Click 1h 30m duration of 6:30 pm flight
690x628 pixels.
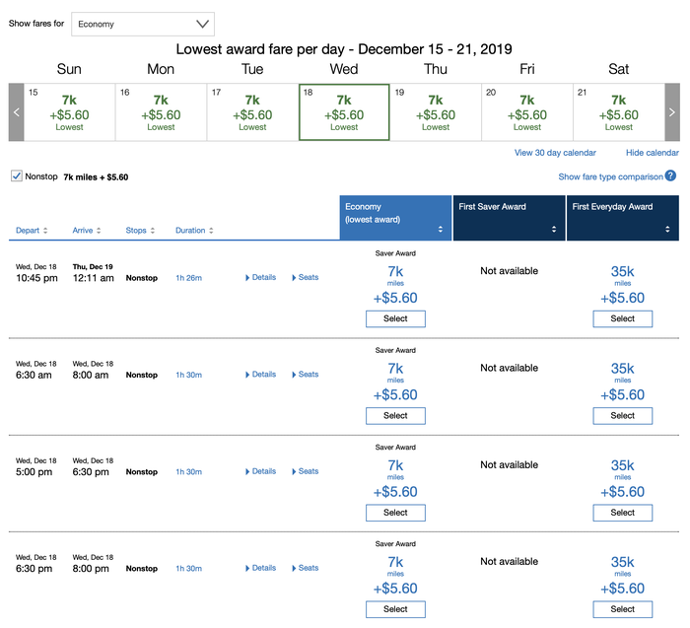pos(189,569)
